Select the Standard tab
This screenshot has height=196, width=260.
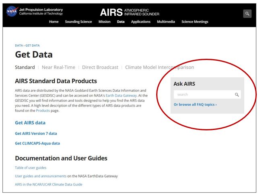pos(25,67)
